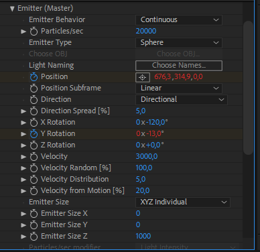The height and width of the screenshot is (252, 260).
Task: Click the Position Z value 0,0
Action: pos(198,77)
